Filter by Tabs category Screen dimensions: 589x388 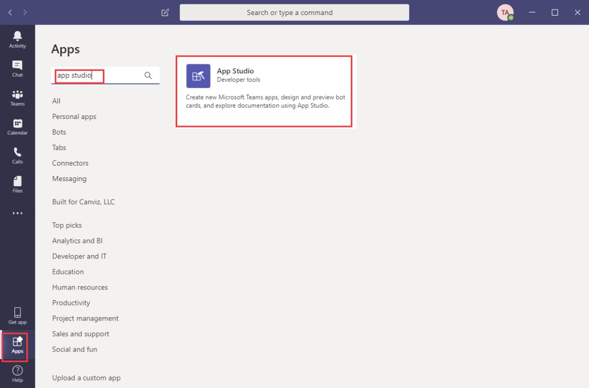pyautogui.click(x=59, y=147)
